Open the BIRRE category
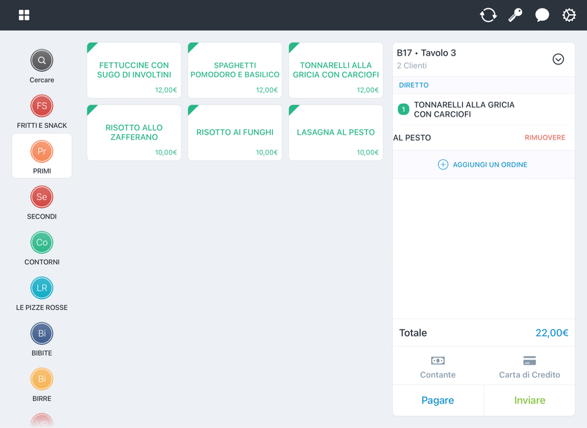Viewport: 587px width, 428px height. pyautogui.click(x=42, y=385)
